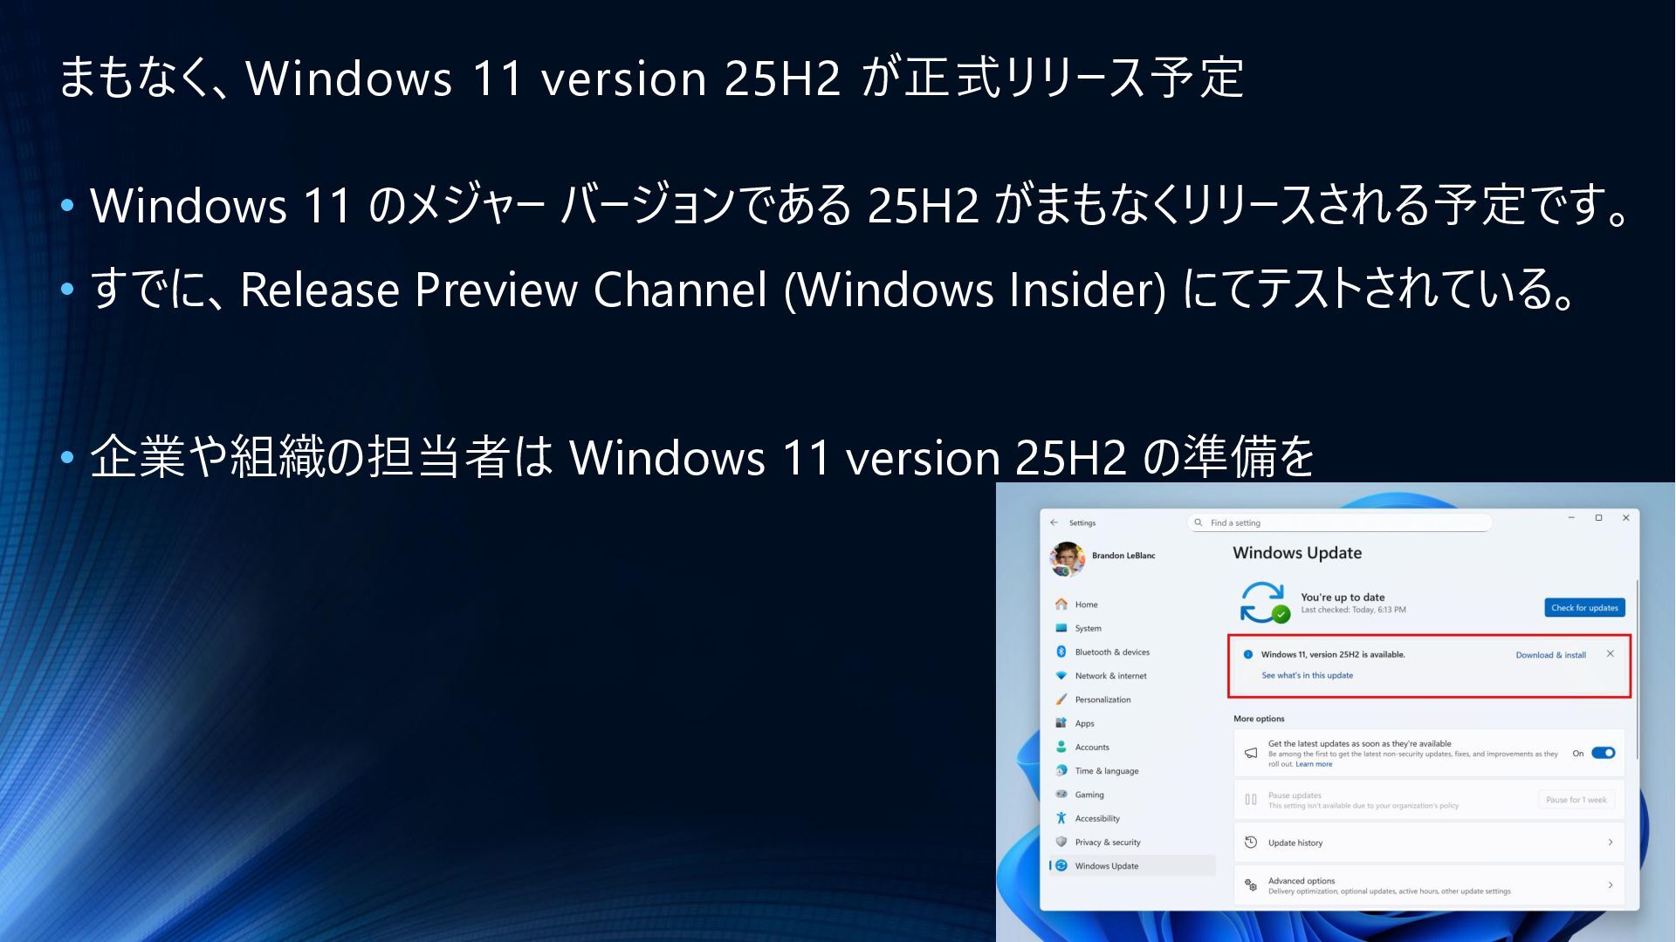Image resolution: width=1676 pixels, height=942 pixels.
Task: Open Network & internet via wifi icon
Action: (1061, 676)
